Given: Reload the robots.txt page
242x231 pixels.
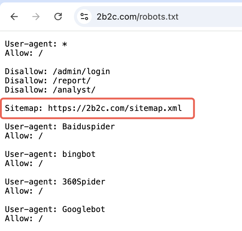Looking at the screenshot, I should (x=58, y=17).
